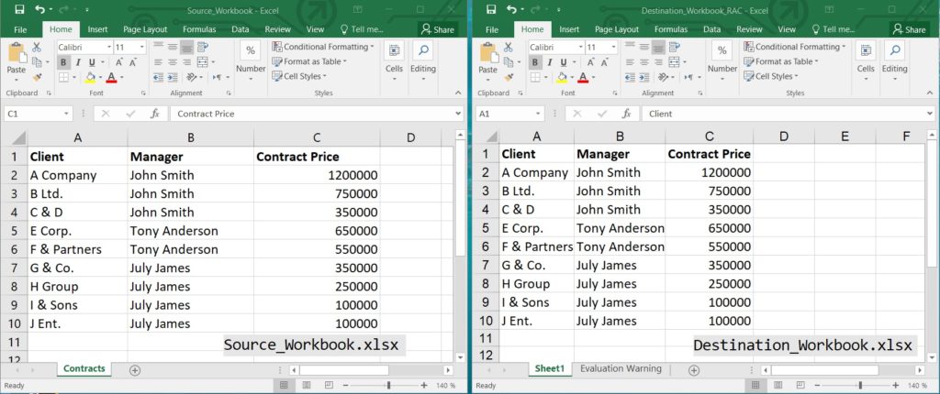Image resolution: width=940 pixels, height=394 pixels.
Task: Toggle Underline in Source workbook ribbon
Action: click(x=91, y=62)
